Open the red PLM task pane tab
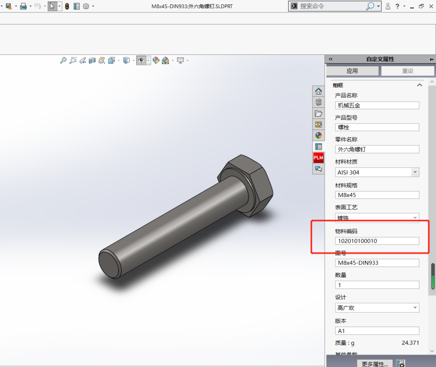 (x=319, y=157)
